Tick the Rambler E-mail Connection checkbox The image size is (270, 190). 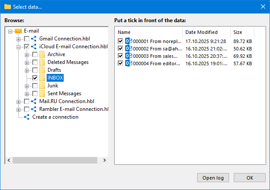27,109
